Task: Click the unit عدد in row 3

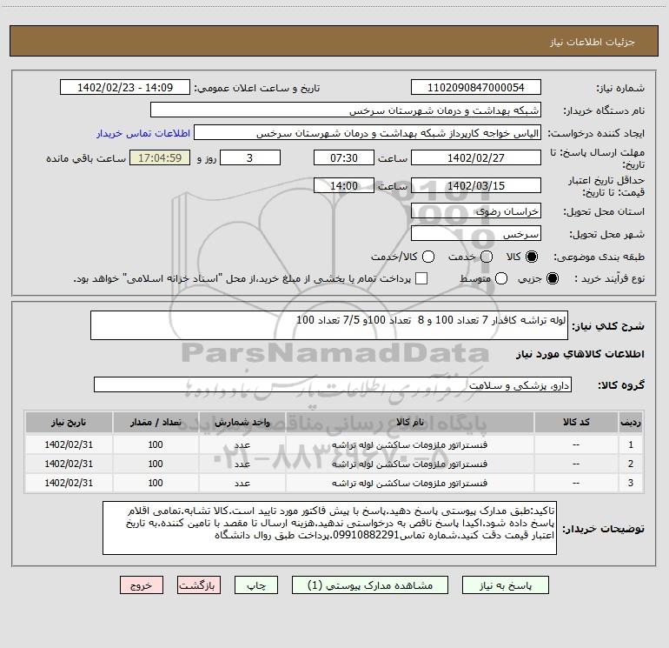Action: tap(242, 483)
